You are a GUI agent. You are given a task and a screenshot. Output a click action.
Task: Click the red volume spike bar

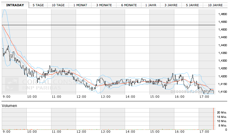(x=213, y=119)
